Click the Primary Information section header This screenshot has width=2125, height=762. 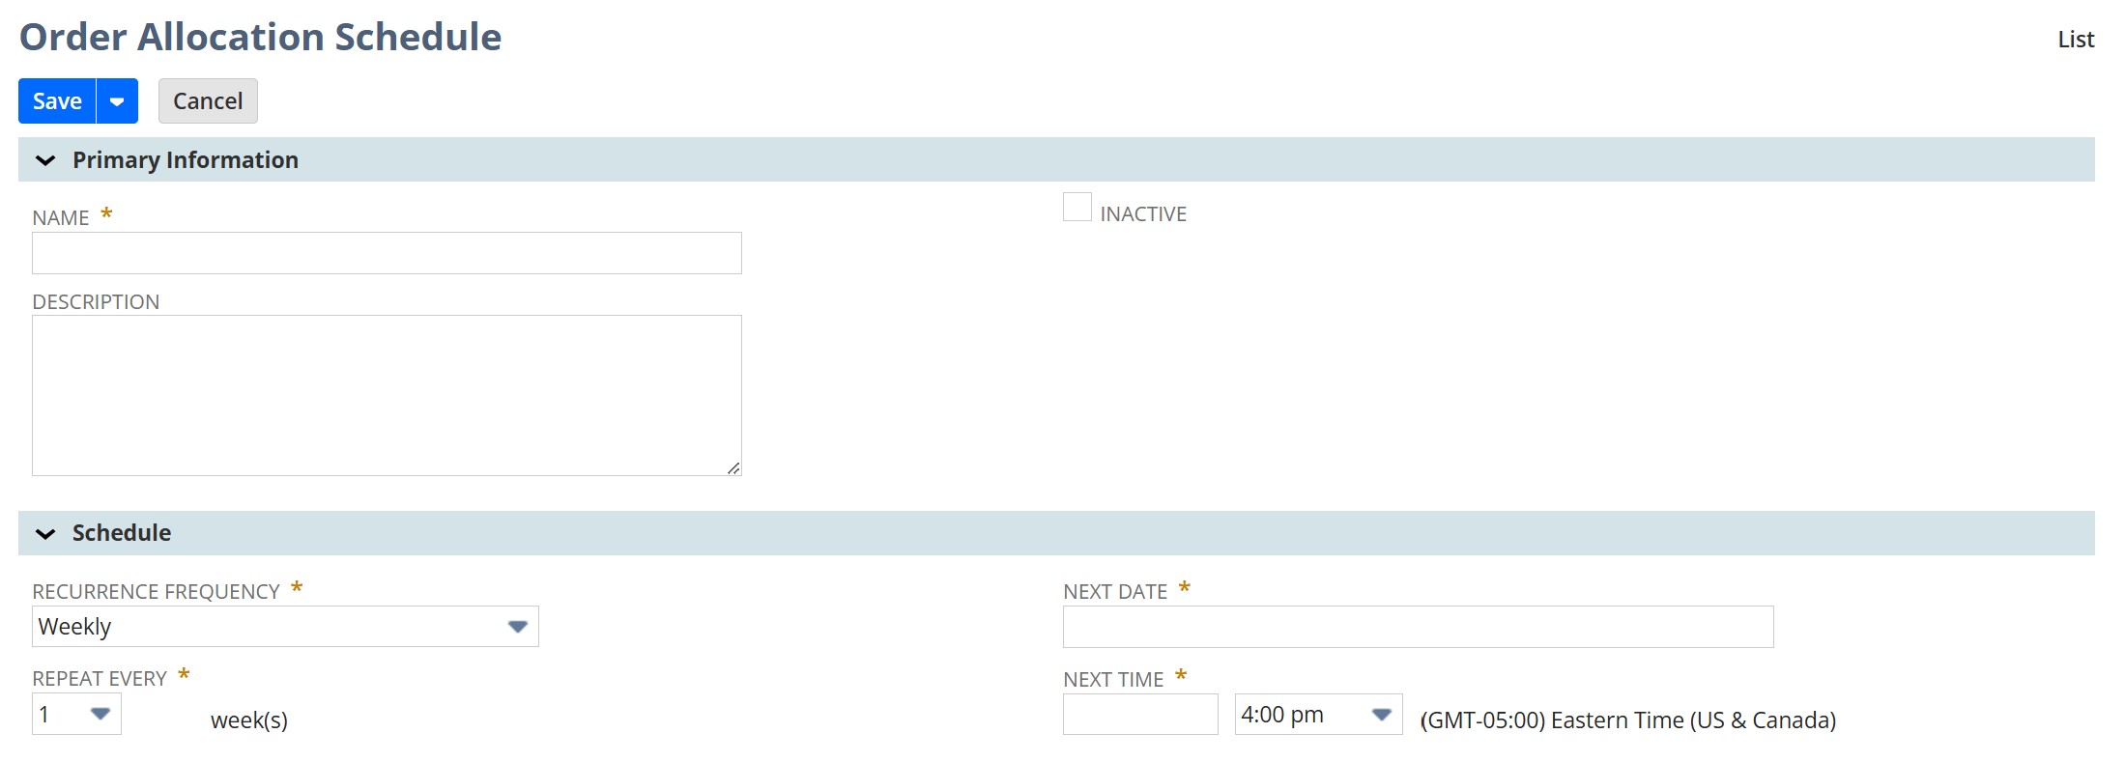[186, 160]
